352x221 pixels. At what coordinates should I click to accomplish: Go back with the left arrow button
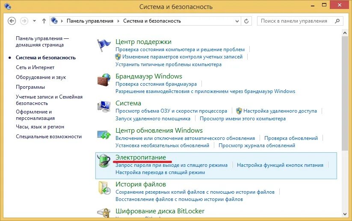[x=12, y=21]
